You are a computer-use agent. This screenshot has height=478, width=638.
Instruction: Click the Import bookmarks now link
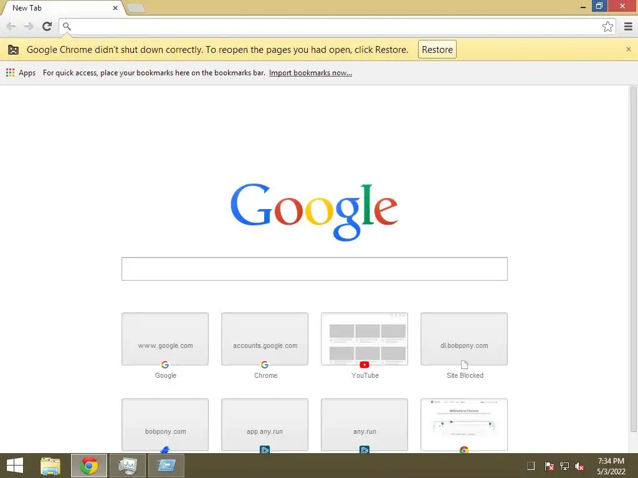pyautogui.click(x=310, y=73)
